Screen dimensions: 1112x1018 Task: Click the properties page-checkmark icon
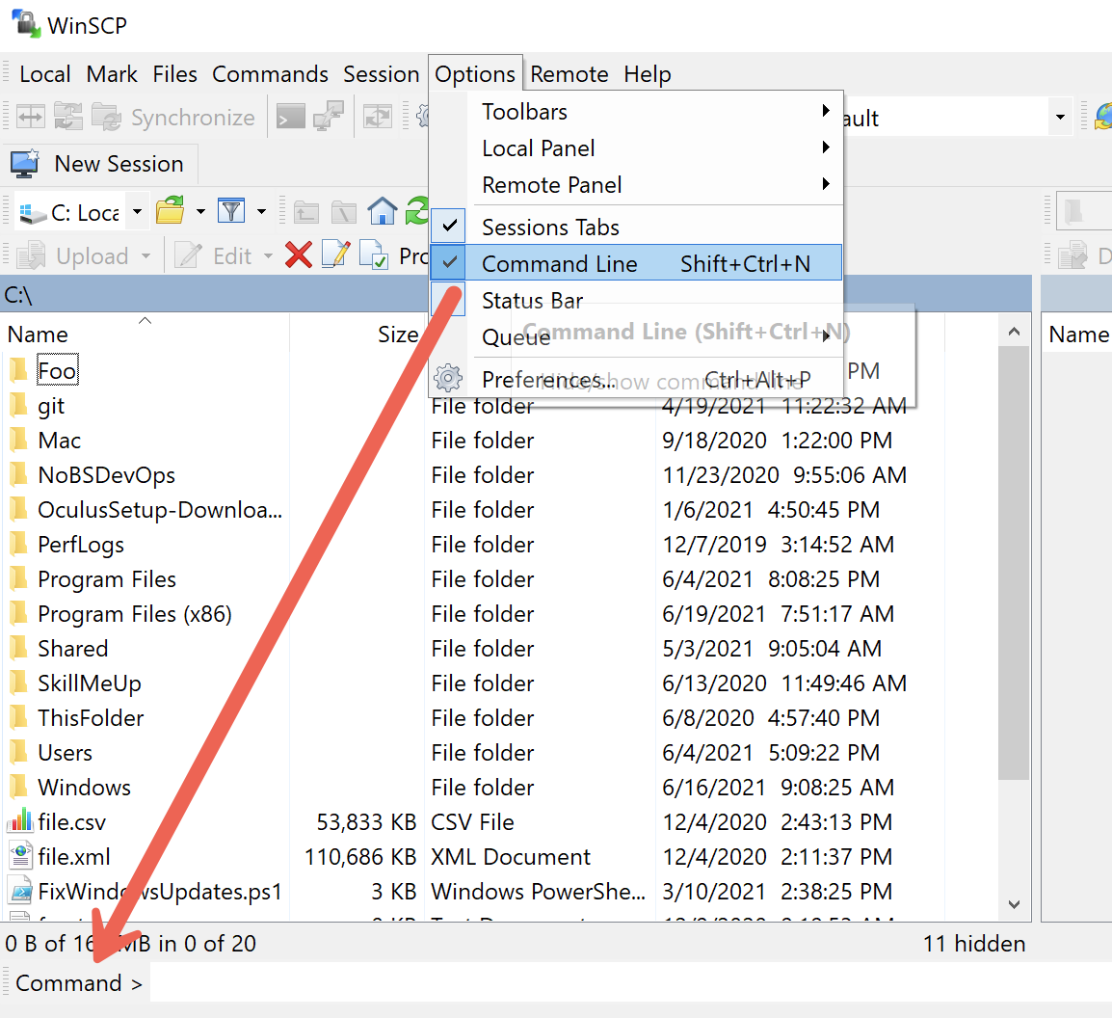(374, 254)
